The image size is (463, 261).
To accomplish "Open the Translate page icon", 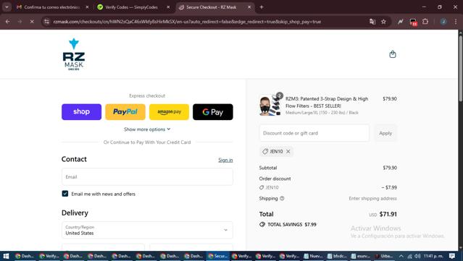I will coord(372,22).
